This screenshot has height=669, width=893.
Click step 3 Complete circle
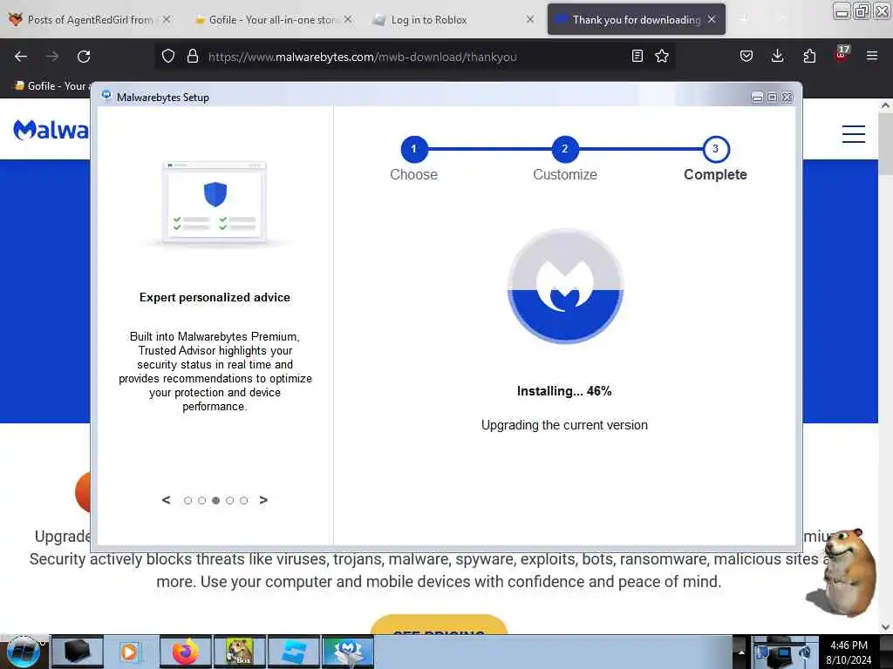pos(715,149)
